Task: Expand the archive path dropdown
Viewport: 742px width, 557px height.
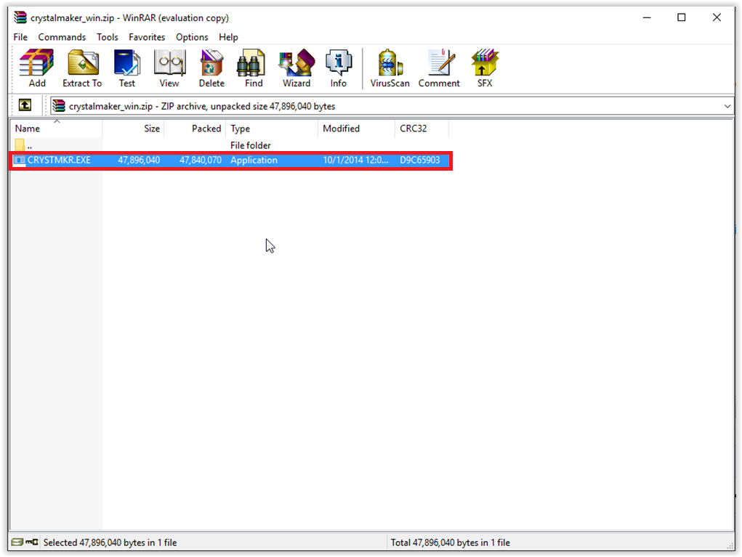Action: pos(727,105)
